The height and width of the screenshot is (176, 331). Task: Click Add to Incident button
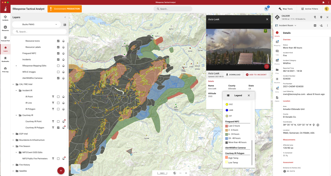[x=256, y=75]
